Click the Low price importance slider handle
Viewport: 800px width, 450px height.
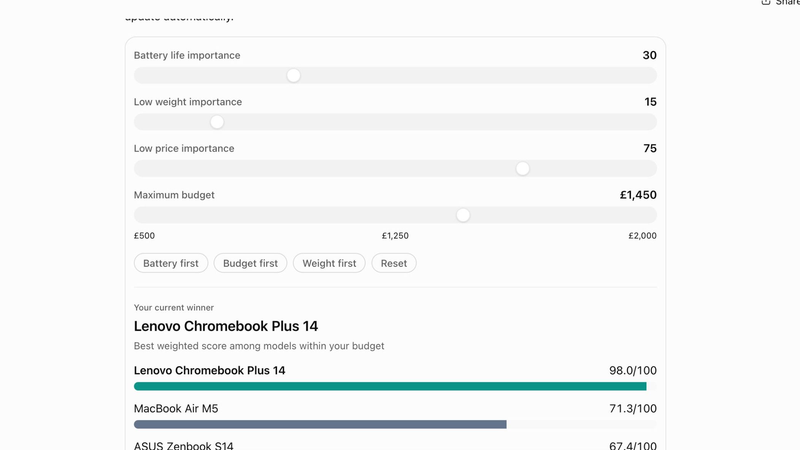coord(523,168)
